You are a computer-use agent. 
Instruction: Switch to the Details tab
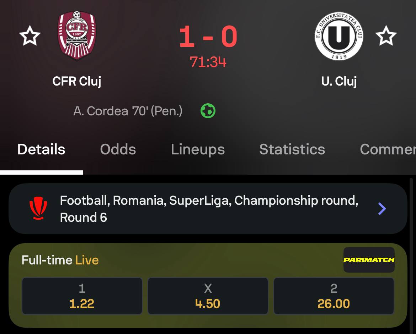[x=41, y=149]
